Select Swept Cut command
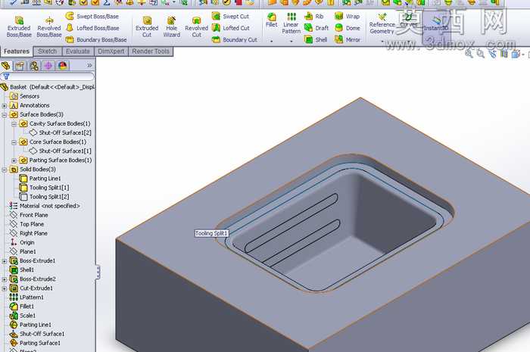The image size is (530, 352). point(230,16)
